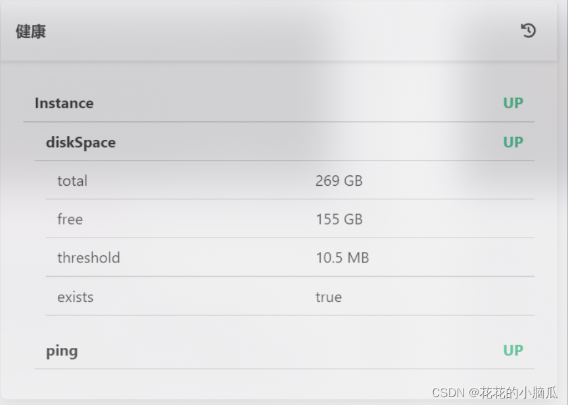Click the health history clock icon

tap(529, 30)
